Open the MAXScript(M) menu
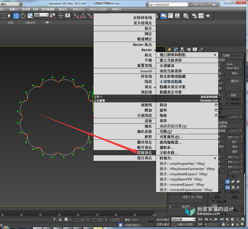This screenshot has height=229, width=248. point(98,9)
